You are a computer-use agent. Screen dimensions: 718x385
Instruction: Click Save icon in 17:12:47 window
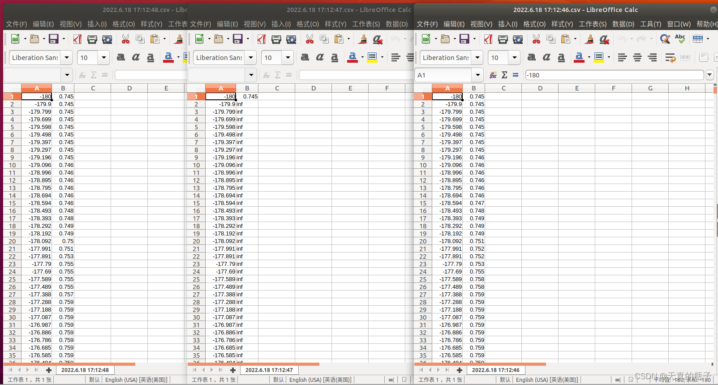point(238,39)
